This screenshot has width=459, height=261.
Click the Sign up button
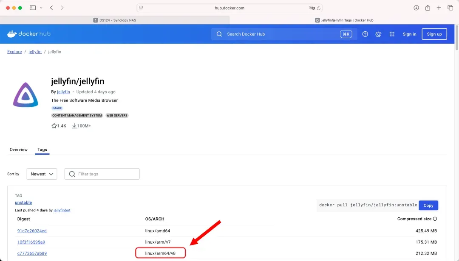coord(434,34)
